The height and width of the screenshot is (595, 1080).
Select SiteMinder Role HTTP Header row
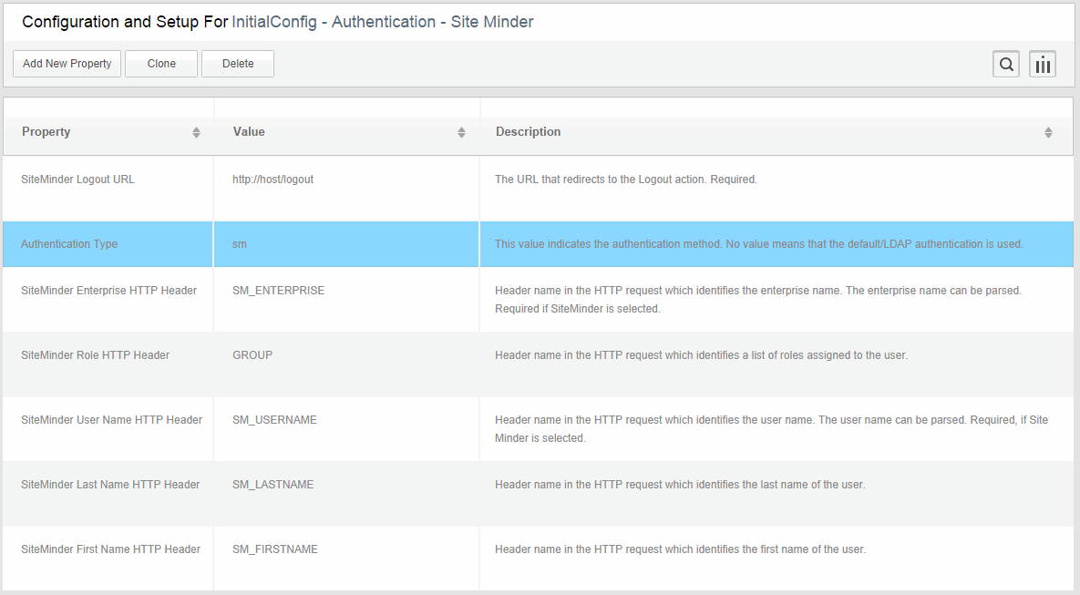tap(95, 355)
